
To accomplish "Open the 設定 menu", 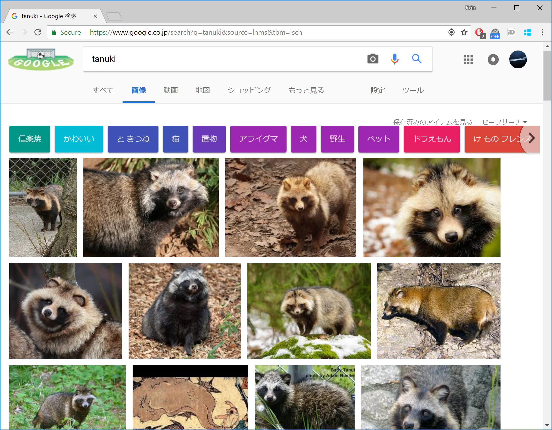I will pos(378,90).
